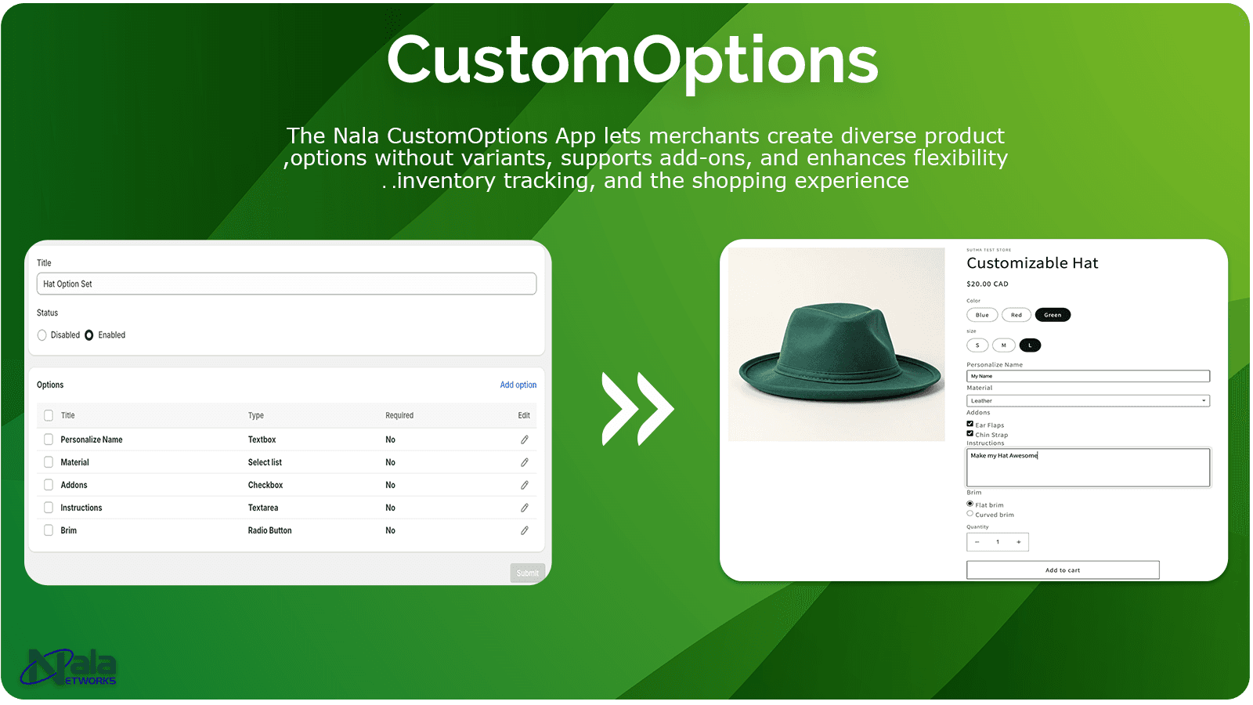The width and height of the screenshot is (1253, 705).
Task: Open the Material dropdown showing Leather
Action: pos(1088,400)
